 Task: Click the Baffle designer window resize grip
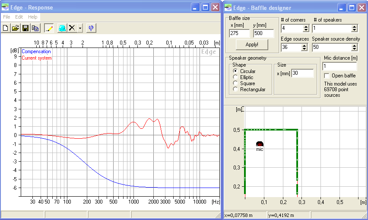point(364,215)
